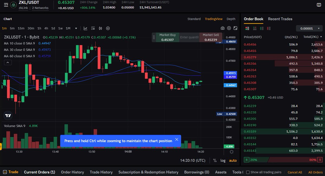325x176 pixels.
Task: Click the TradingView logo on the chart
Action: click(x=8, y=116)
